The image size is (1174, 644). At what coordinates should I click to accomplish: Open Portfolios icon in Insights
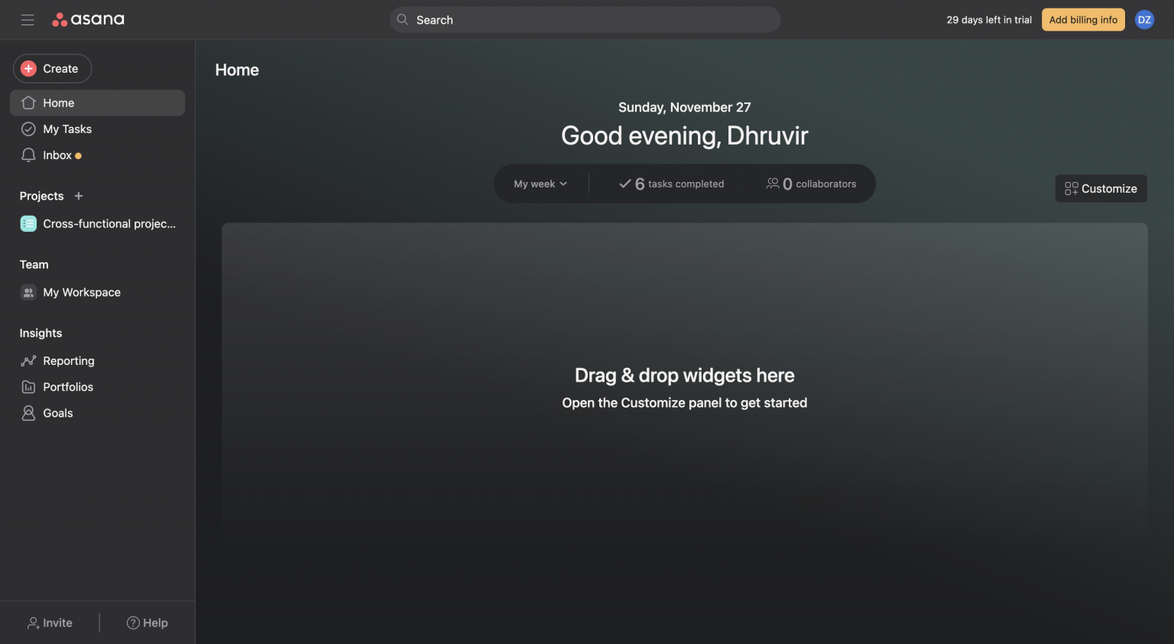click(x=28, y=387)
